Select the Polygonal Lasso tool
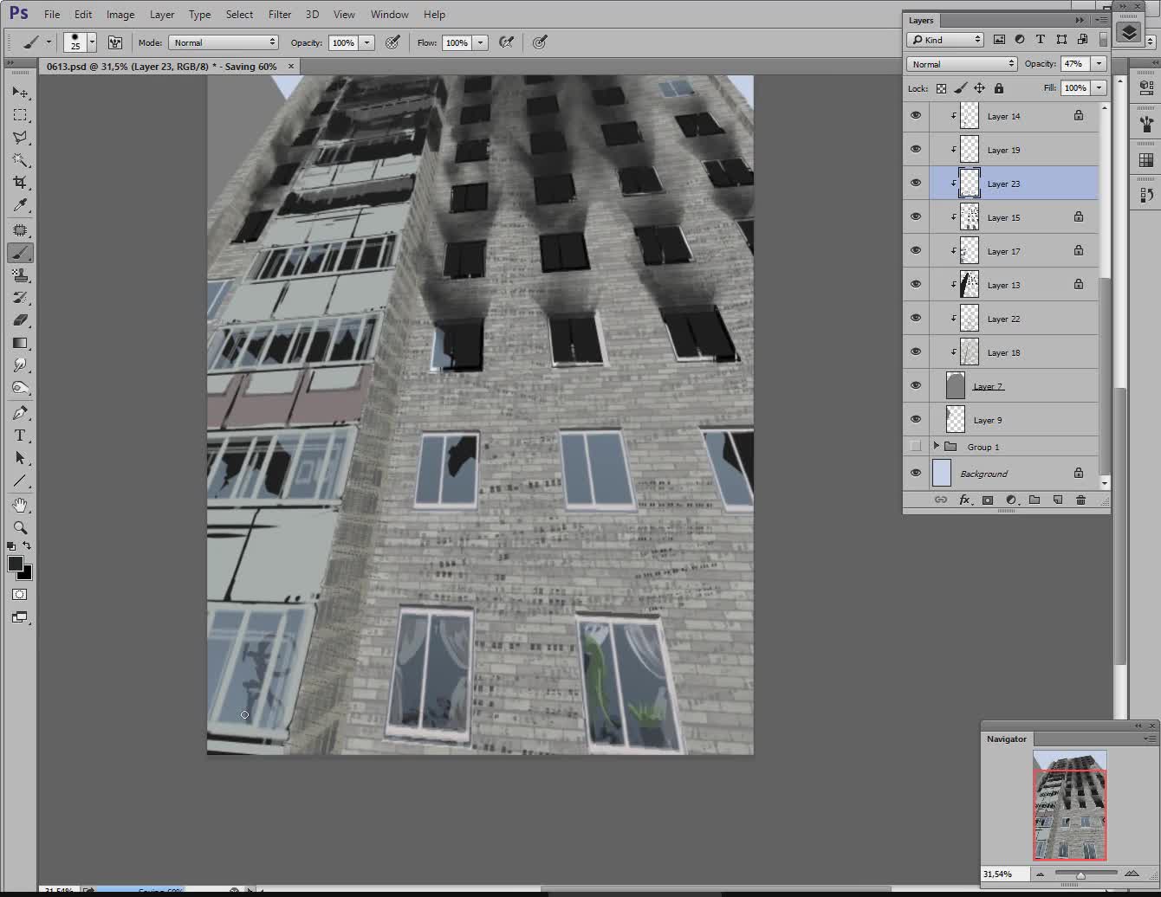This screenshot has height=897, width=1161. (x=20, y=138)
